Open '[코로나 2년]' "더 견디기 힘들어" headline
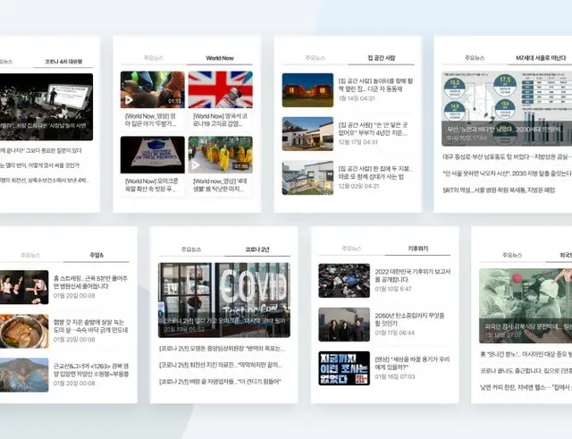 point(221,382)
